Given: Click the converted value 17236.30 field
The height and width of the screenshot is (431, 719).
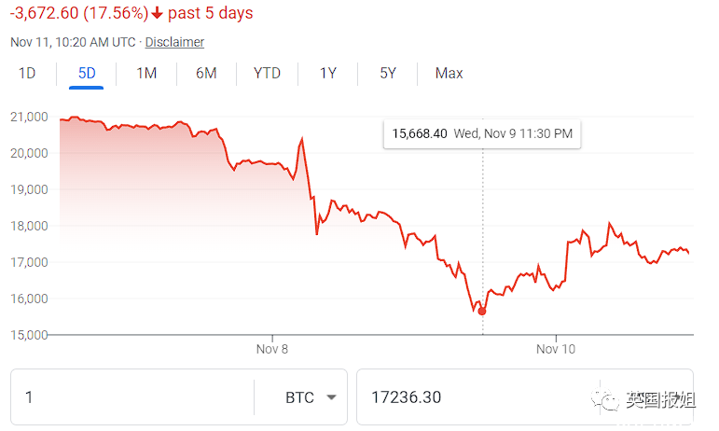Looking at the screenshot, I should tap(466, 397).
